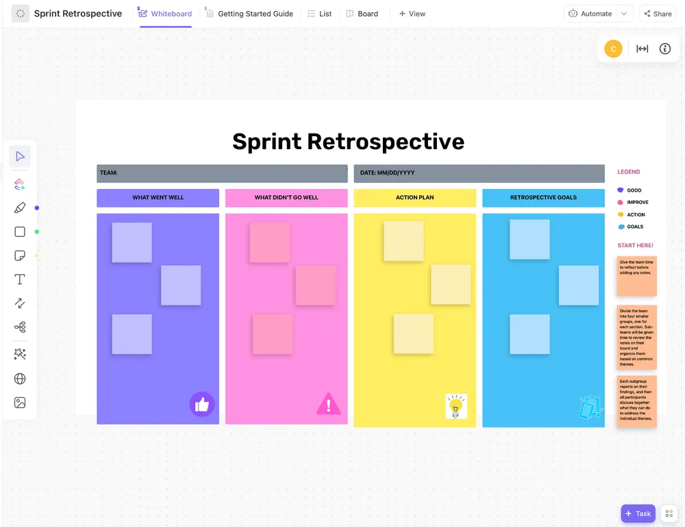Screen dimensions: 685x527
Task: Click the globe embed website tool
Action: pos(20,378)
